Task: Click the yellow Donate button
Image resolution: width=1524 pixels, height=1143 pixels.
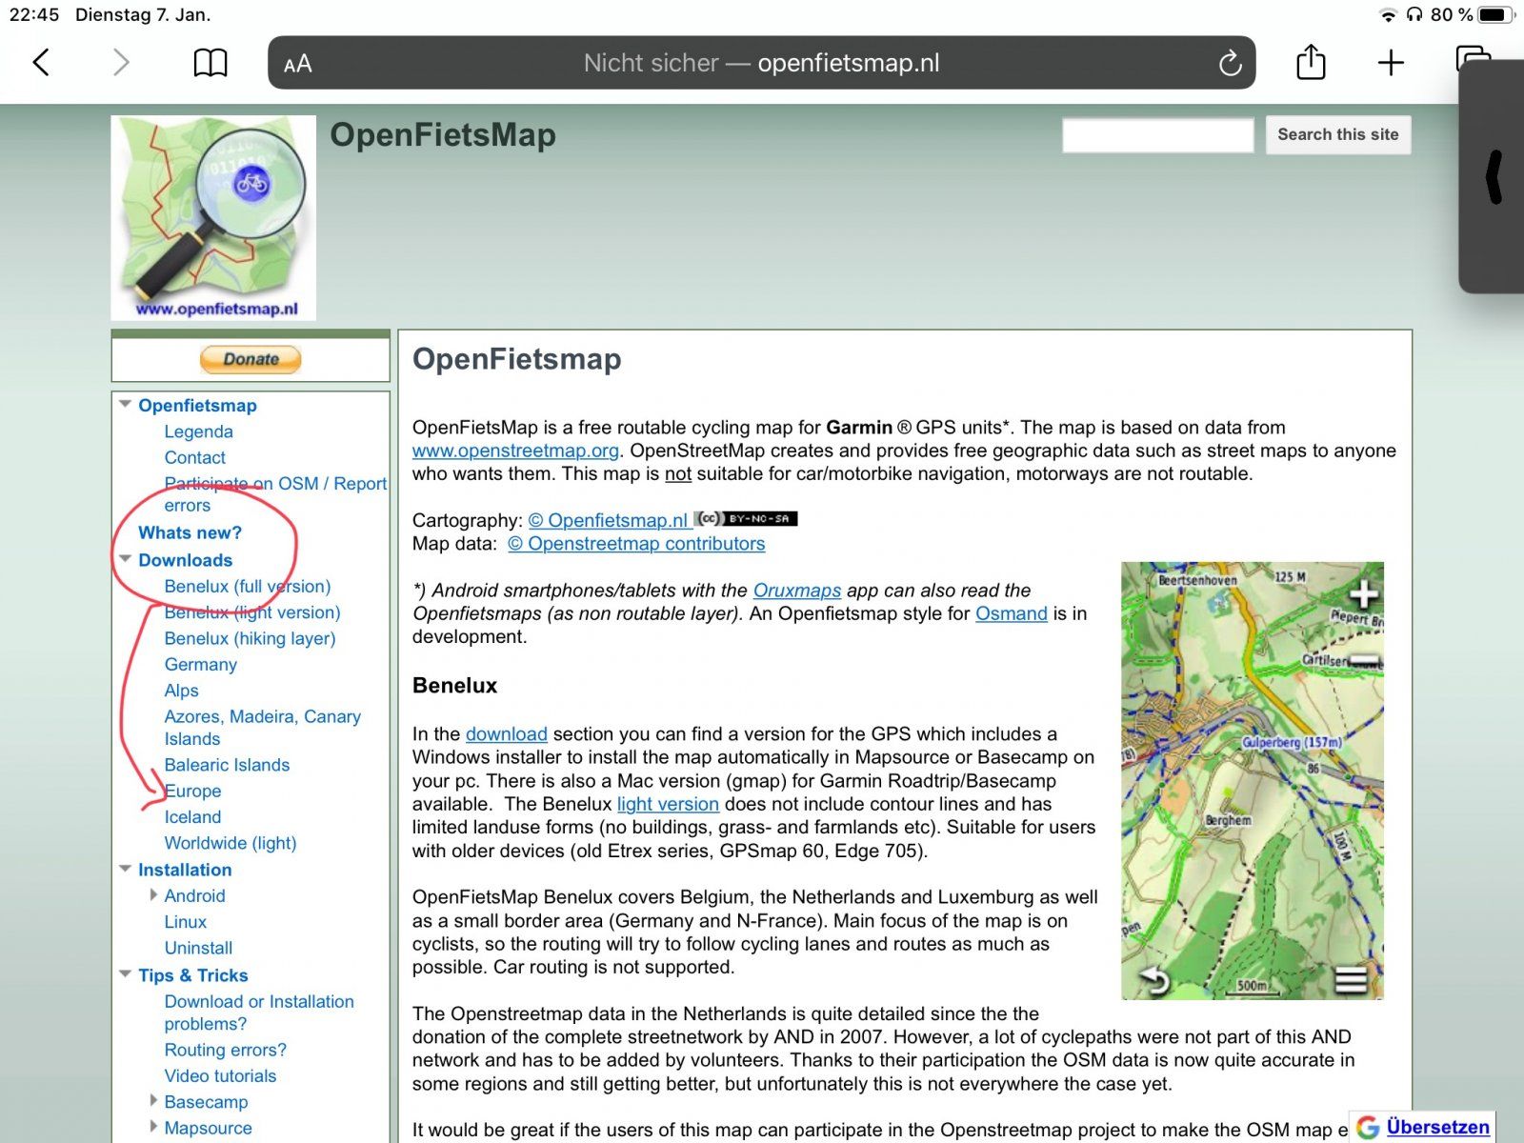Action: point(251,359)
